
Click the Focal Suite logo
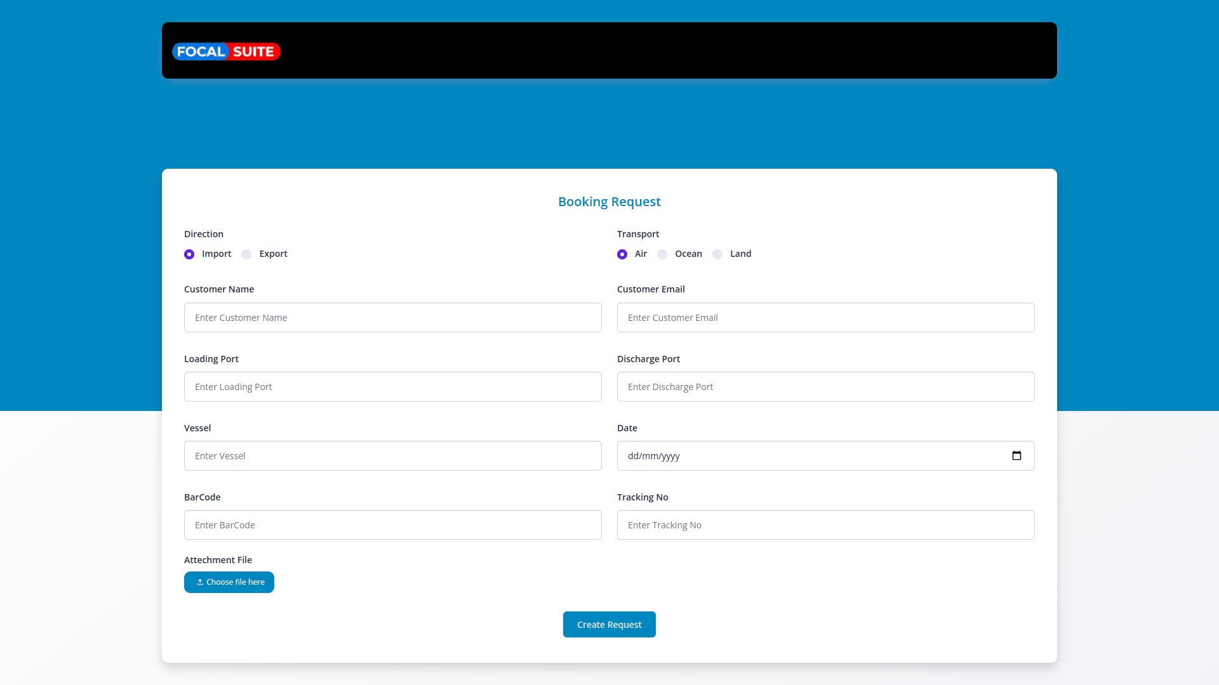click(x=226, y=51)
